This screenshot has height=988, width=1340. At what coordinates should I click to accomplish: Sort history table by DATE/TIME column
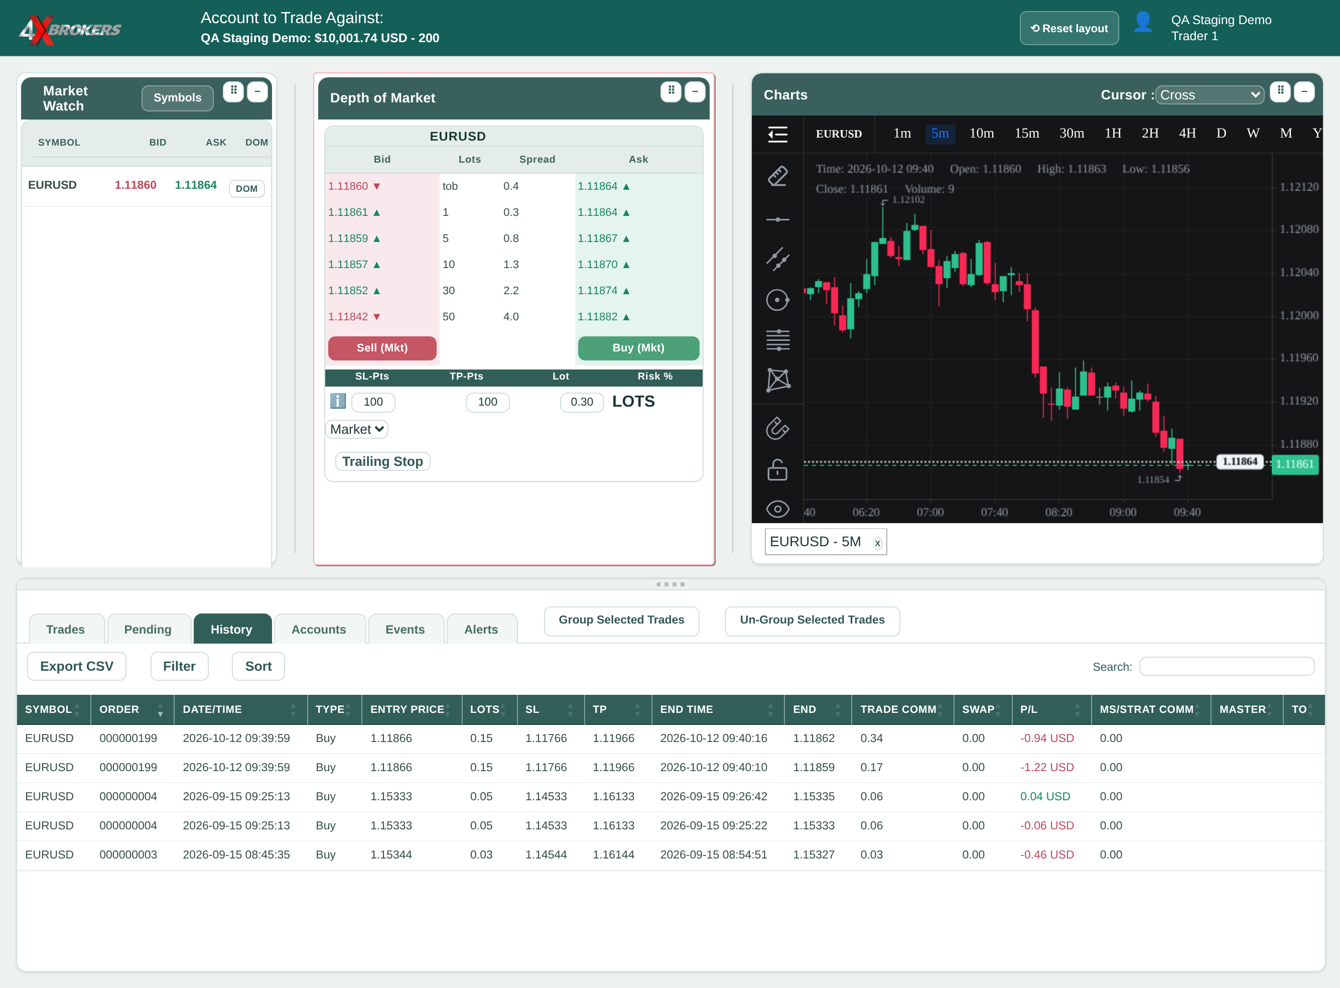point(240,709)
